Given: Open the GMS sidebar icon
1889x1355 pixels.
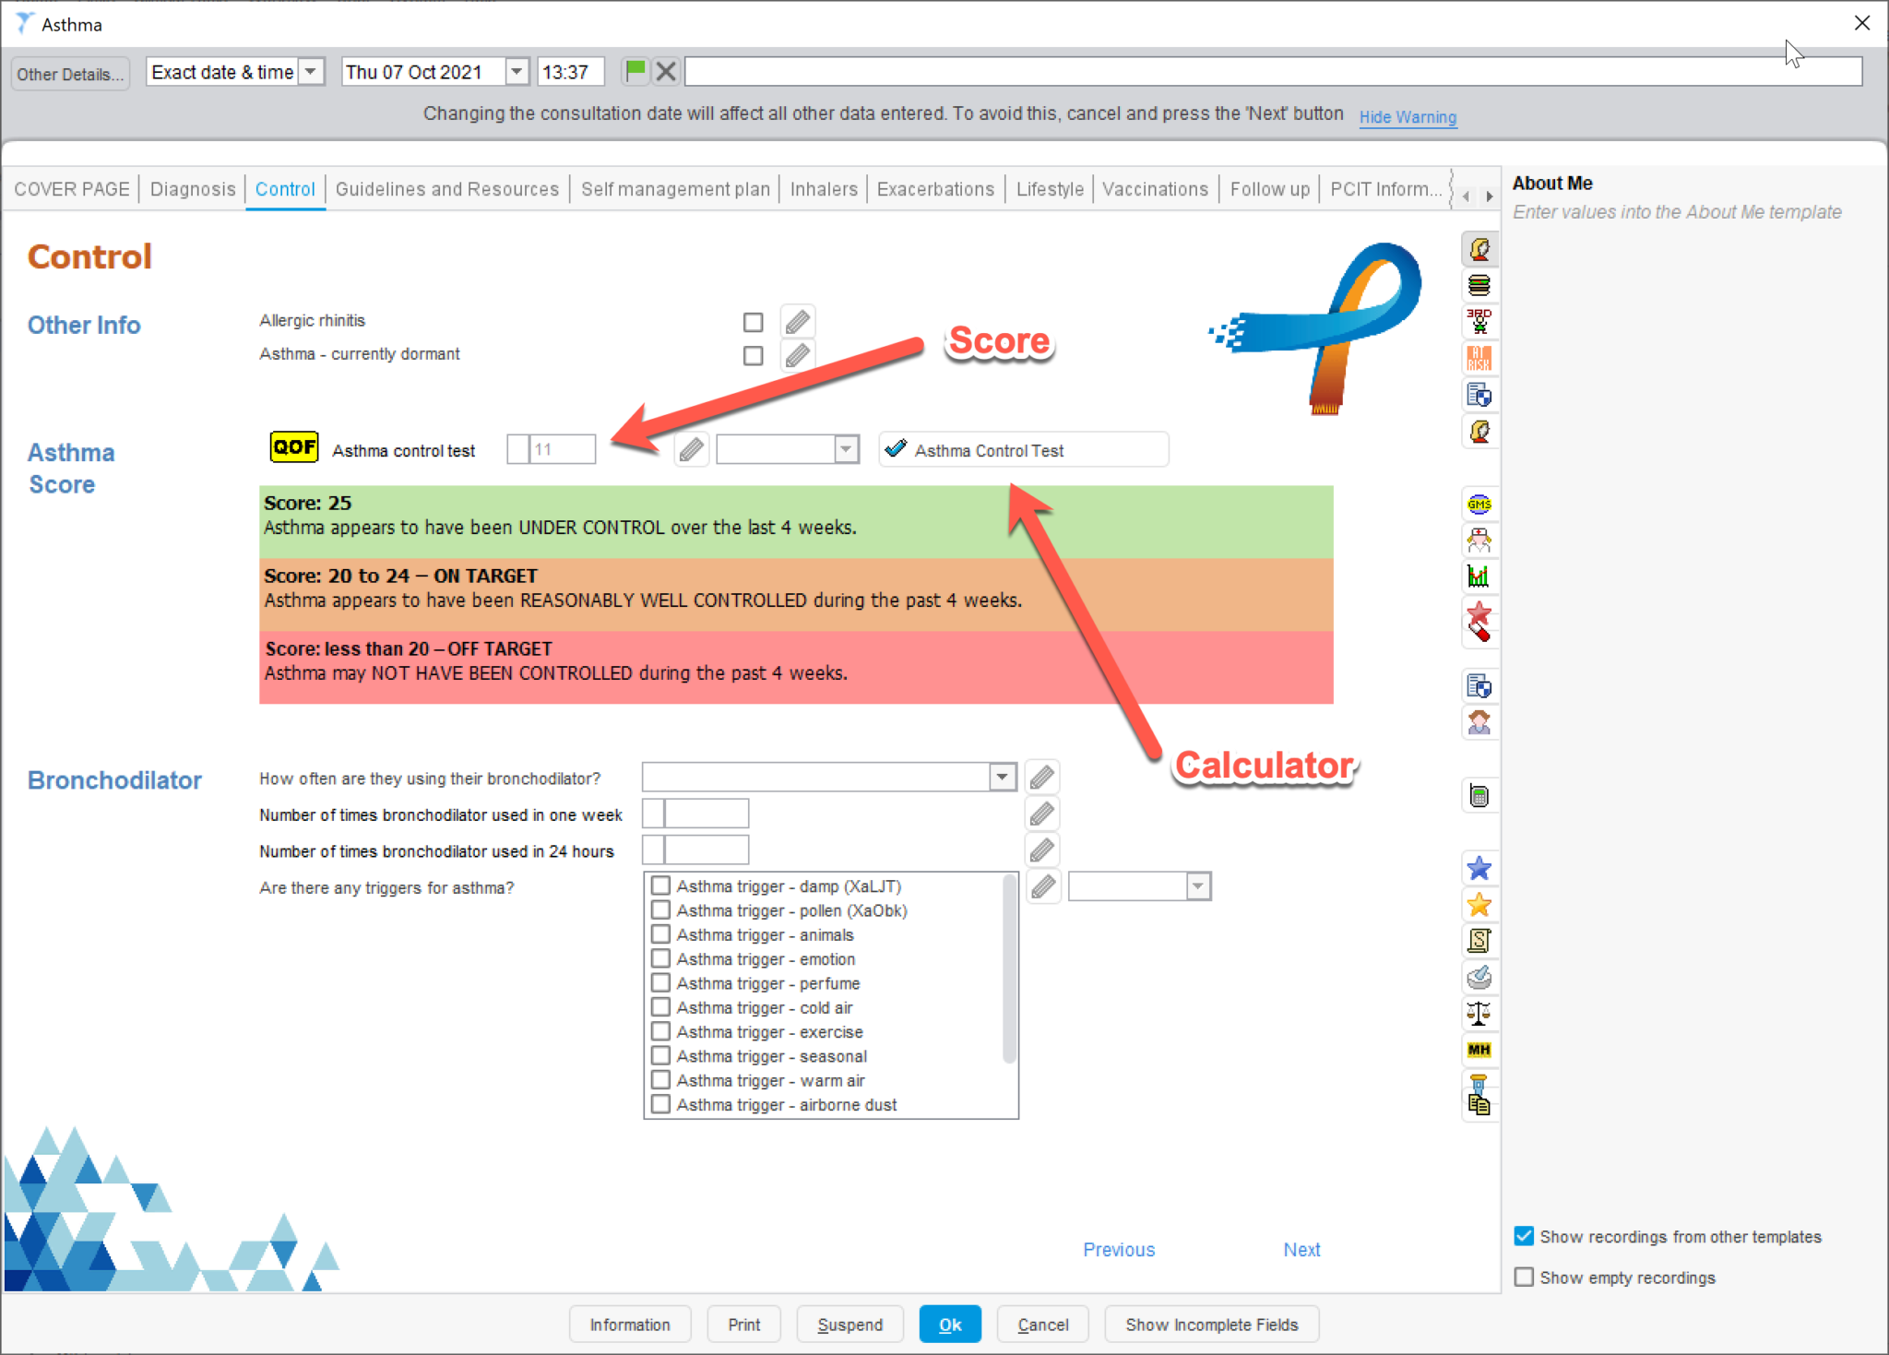Looking at the screenshot, I should pos(1479,504).
